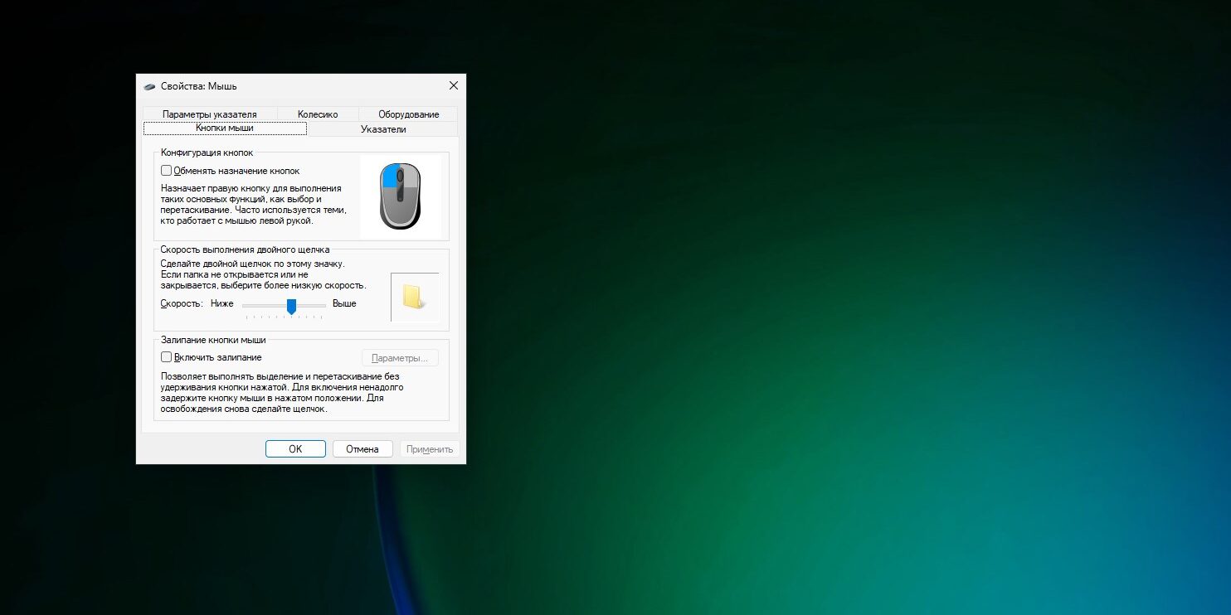Click the Ниже label beside the slider
The image size is (1231, 615).
coord(222,304)
